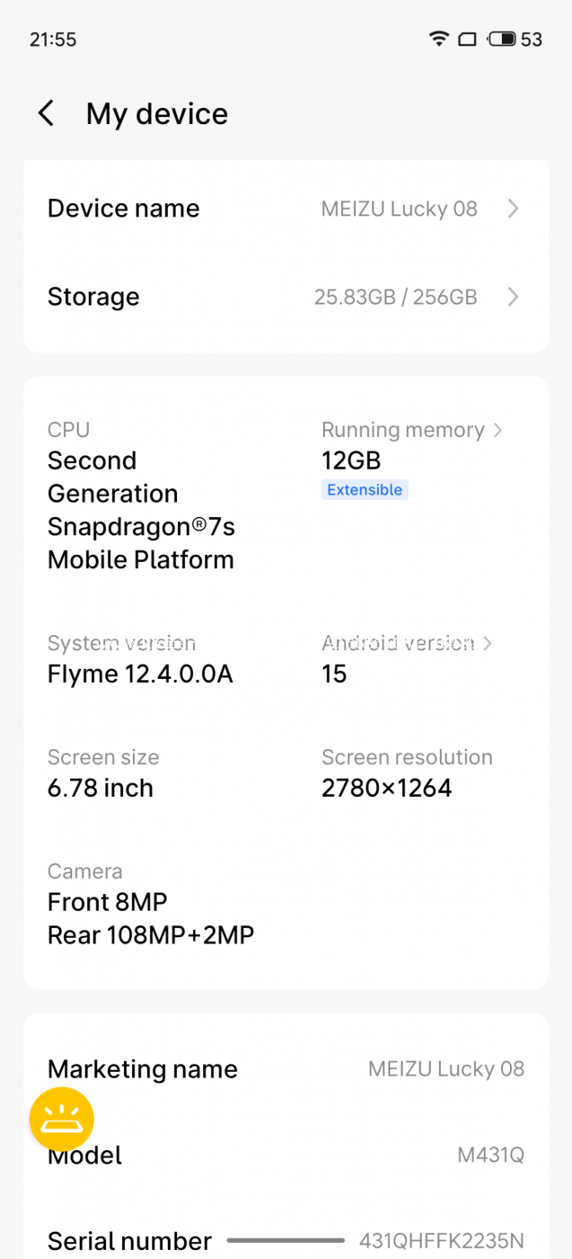This screenshot has width=572, height=1259.
Task: Tap the Android version label
Action: (398, 643)
